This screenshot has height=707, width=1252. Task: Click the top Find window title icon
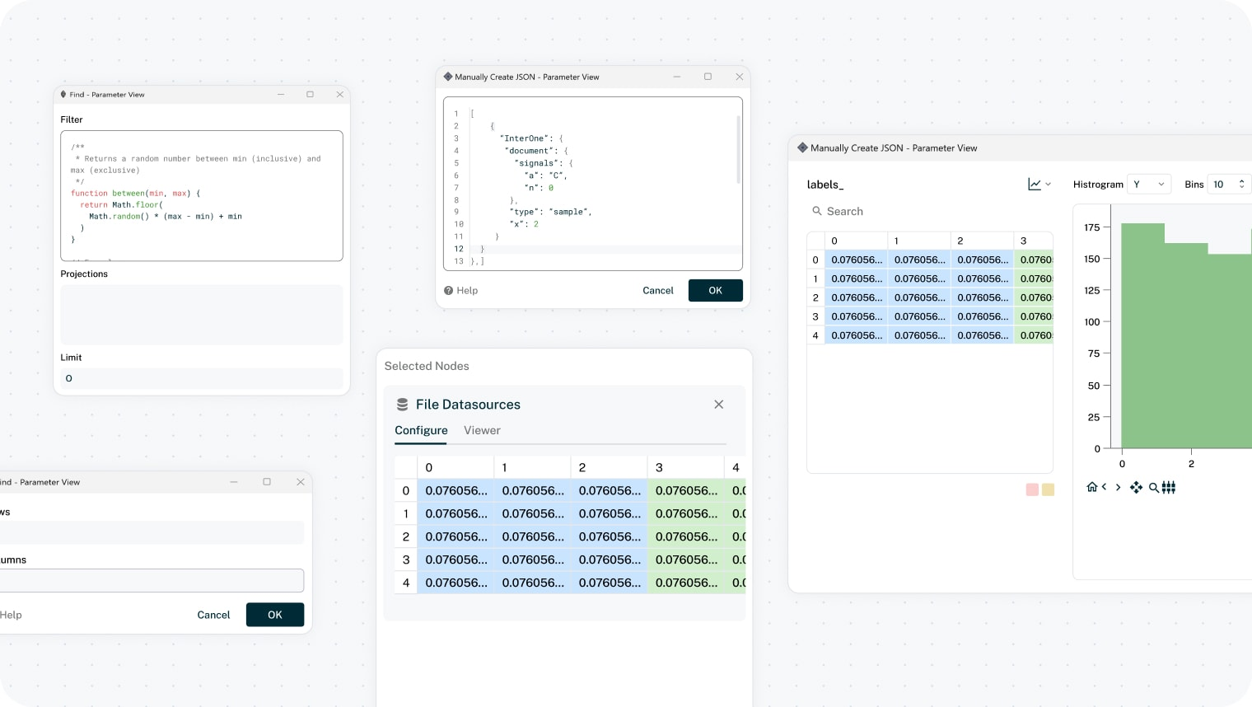pyautogui.click(x=63, y=94)
